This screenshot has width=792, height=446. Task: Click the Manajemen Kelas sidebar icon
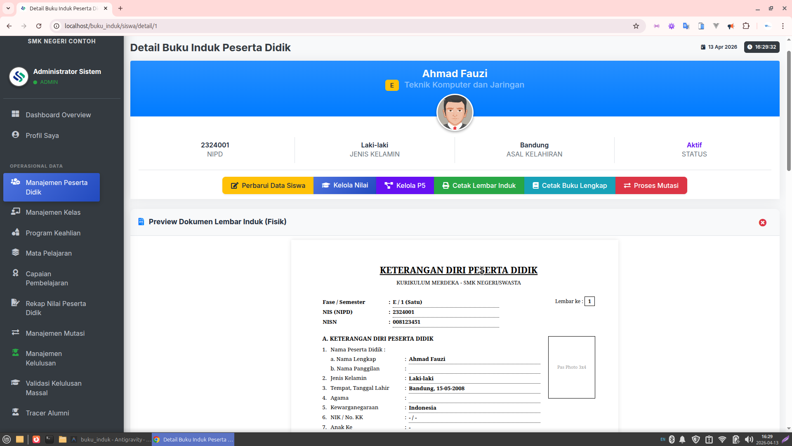[x=16, y=211]
